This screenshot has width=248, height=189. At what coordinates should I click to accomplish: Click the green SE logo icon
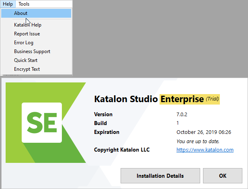42,123
